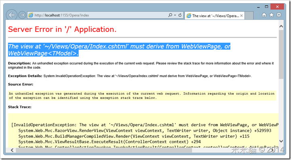Click the yellow 'An unhandled exception was generated' box
This screenshot has width=291, height=160.
click(x=142, y=96)
